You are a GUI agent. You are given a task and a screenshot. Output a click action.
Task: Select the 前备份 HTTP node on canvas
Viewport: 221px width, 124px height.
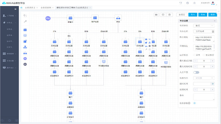click(70, 18)
